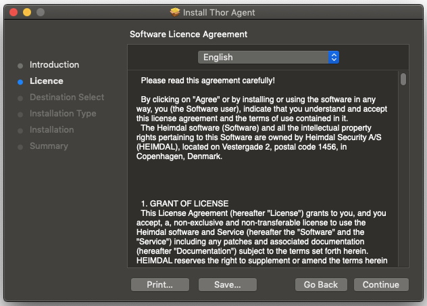Click the "Software Licence Agreement" heading

point(189,35)
